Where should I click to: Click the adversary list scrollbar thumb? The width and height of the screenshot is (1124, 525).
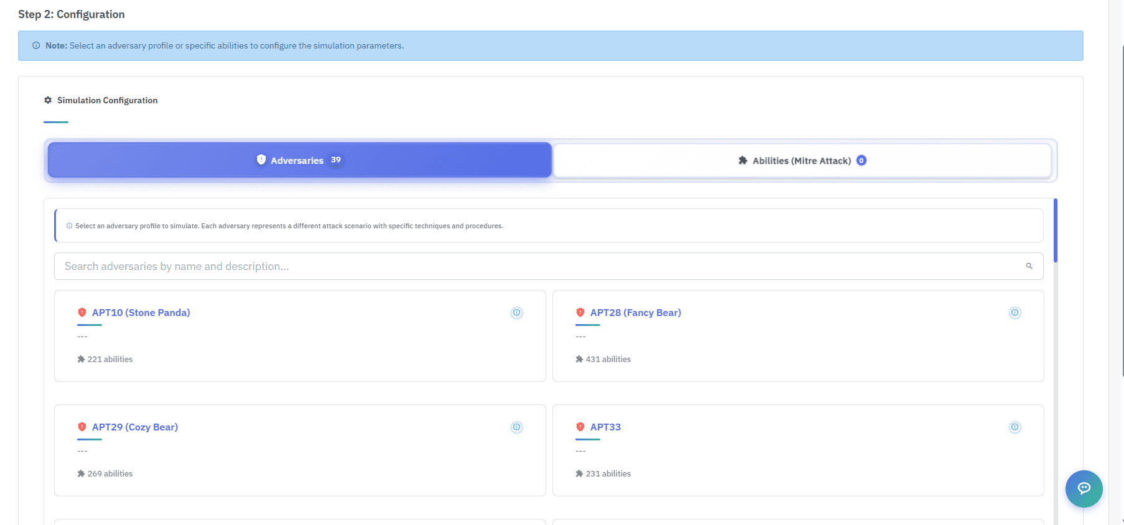[1056, 230]
